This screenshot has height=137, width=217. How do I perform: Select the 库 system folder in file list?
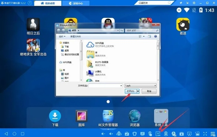point(96,54)
